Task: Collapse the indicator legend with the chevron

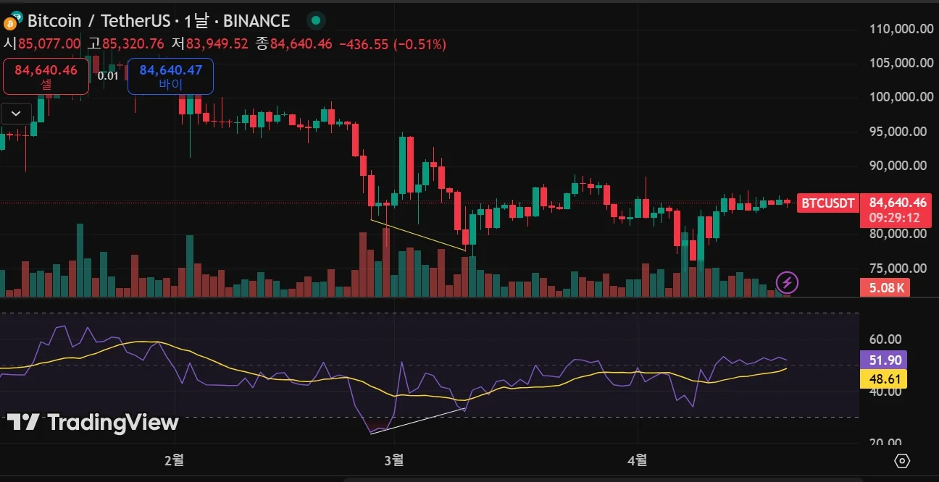Action: (x=16, y=113)
